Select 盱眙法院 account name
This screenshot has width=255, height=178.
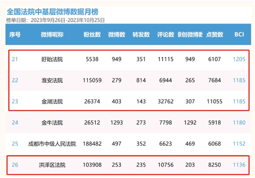52,59
